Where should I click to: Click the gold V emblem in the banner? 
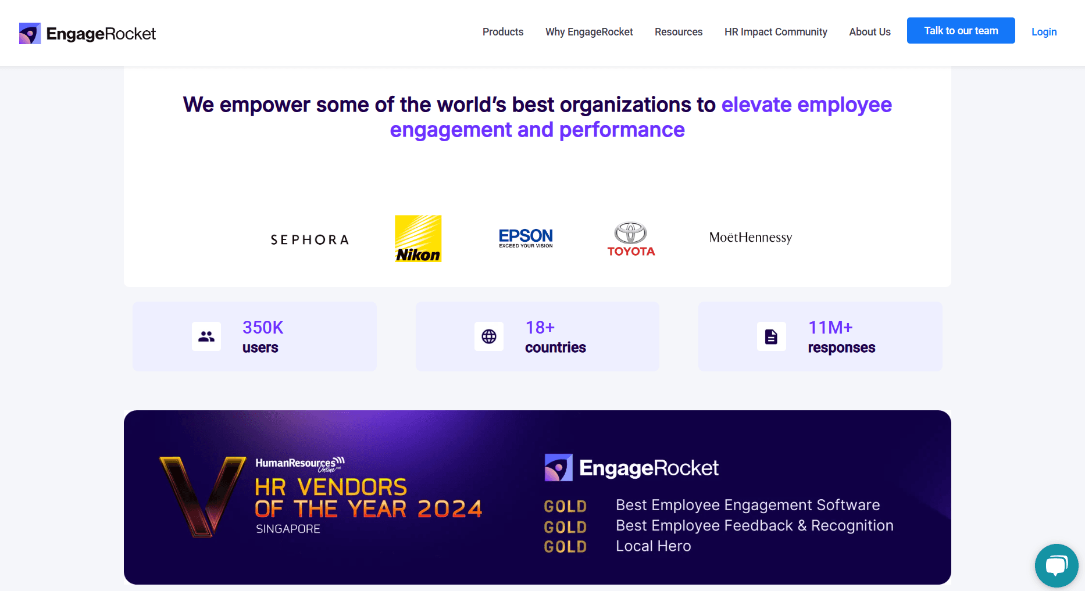click(202, 497)
